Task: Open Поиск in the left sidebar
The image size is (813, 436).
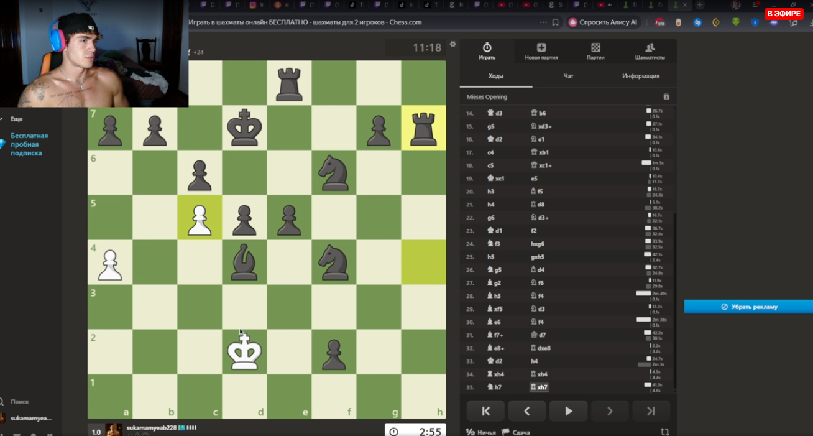Action: pos(19,402)
